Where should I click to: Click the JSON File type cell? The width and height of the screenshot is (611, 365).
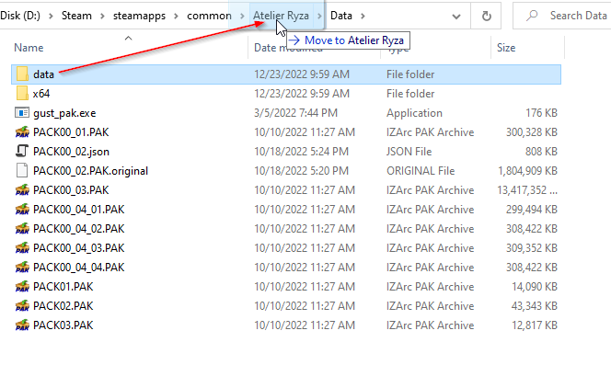point(409,152)
